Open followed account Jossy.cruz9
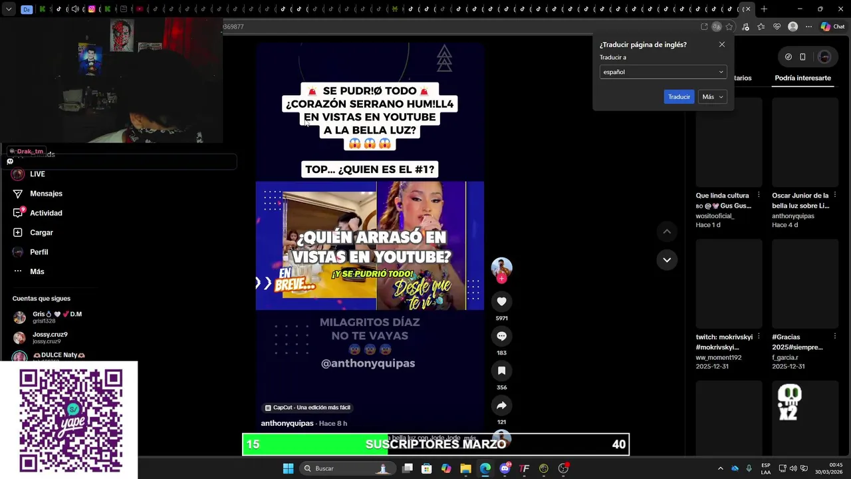851x479 pixels. (41, 338)
